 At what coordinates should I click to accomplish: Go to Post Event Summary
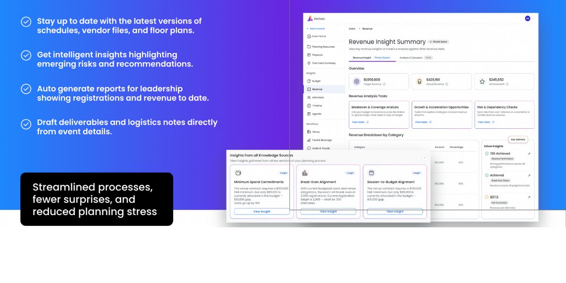pyautogui.click(x=324, y=63)
